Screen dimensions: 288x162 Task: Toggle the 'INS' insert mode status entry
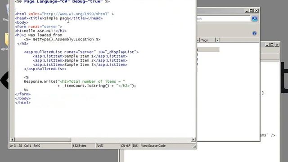pyautogui.click(x=135, y=146)
